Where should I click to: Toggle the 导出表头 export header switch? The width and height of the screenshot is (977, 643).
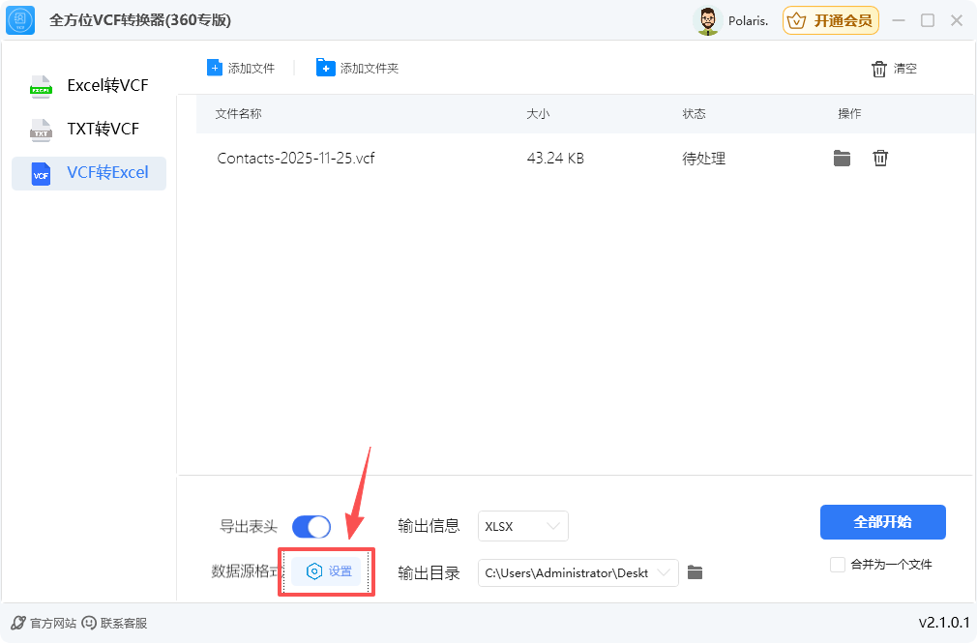coord(311,526)
